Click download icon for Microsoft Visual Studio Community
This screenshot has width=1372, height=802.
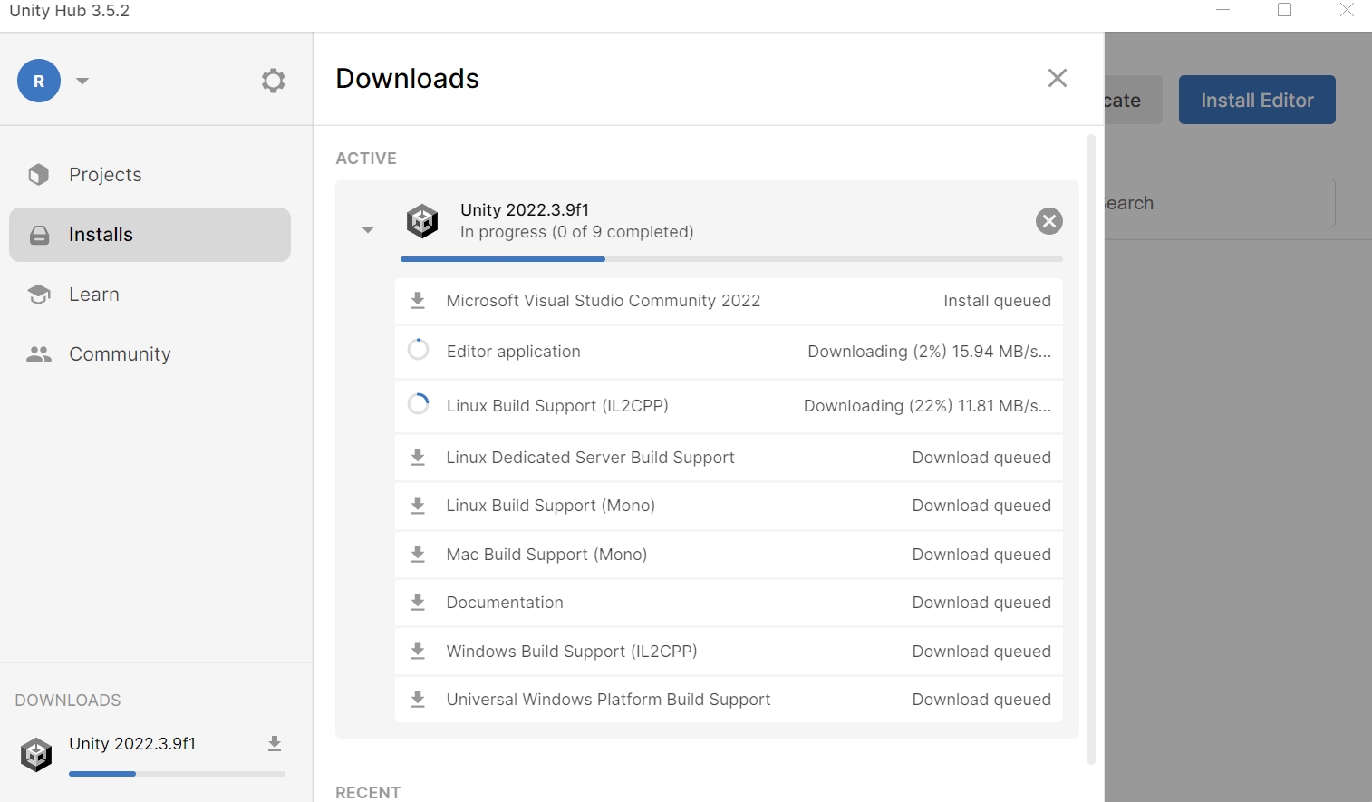pyautogui.click(x=418, y=300)
